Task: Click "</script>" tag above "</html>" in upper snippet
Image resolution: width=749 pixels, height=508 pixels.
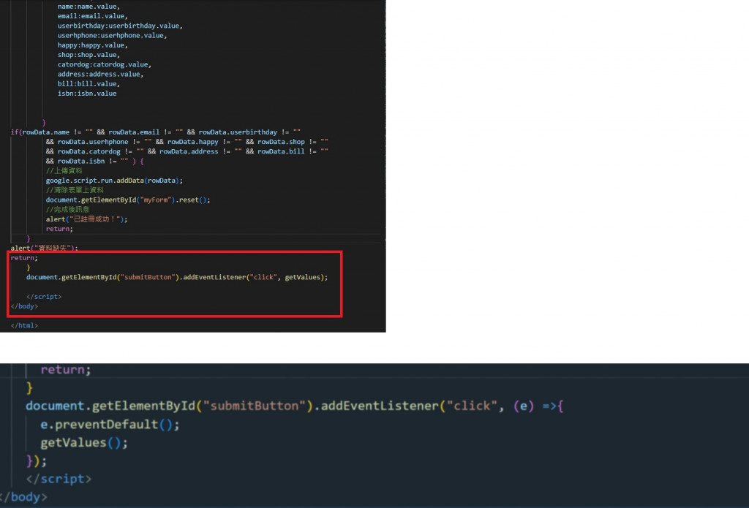Action: point(44,297)
